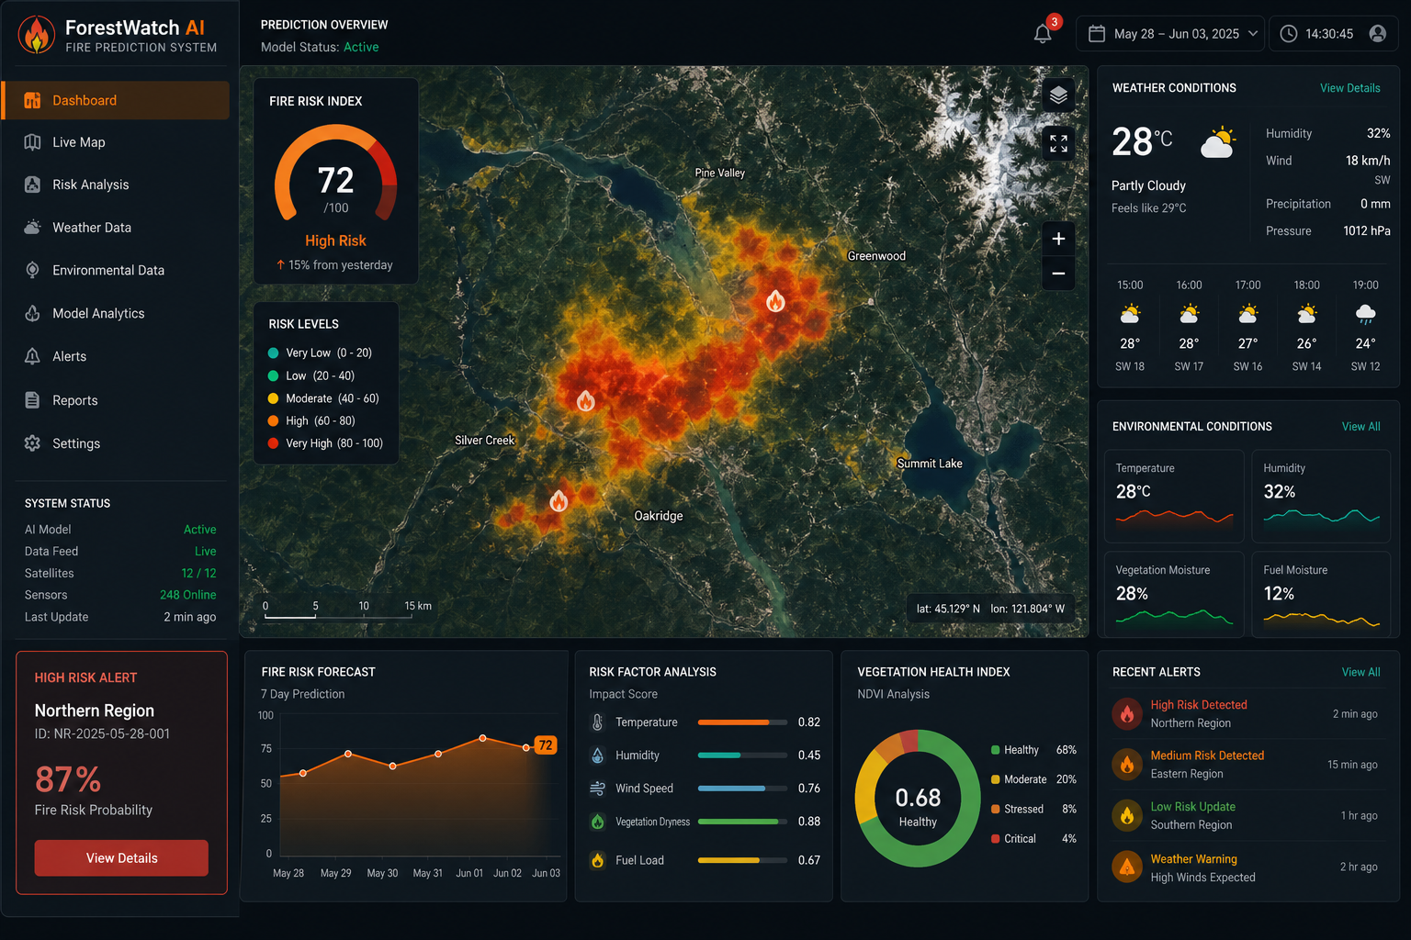
Task: Open the map layers icon
Action: [1058, 95]
